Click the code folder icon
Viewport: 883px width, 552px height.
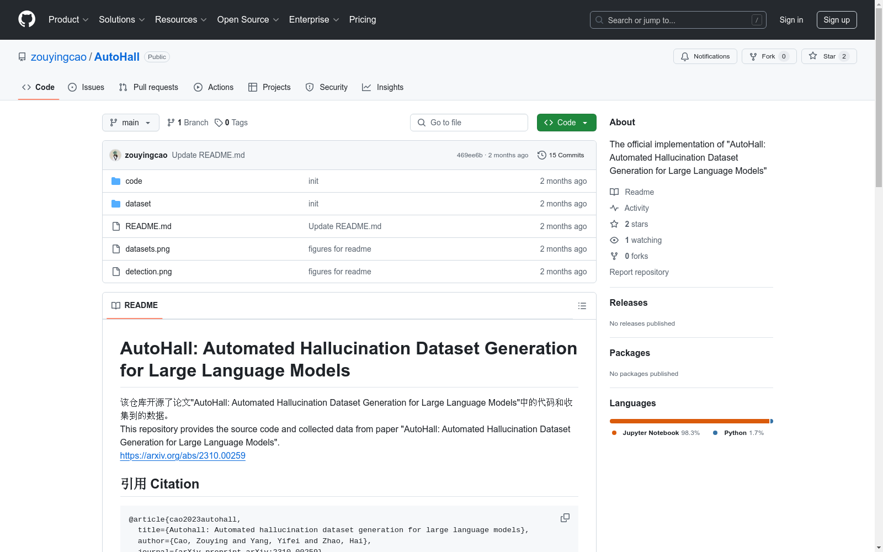pos(116,181)
